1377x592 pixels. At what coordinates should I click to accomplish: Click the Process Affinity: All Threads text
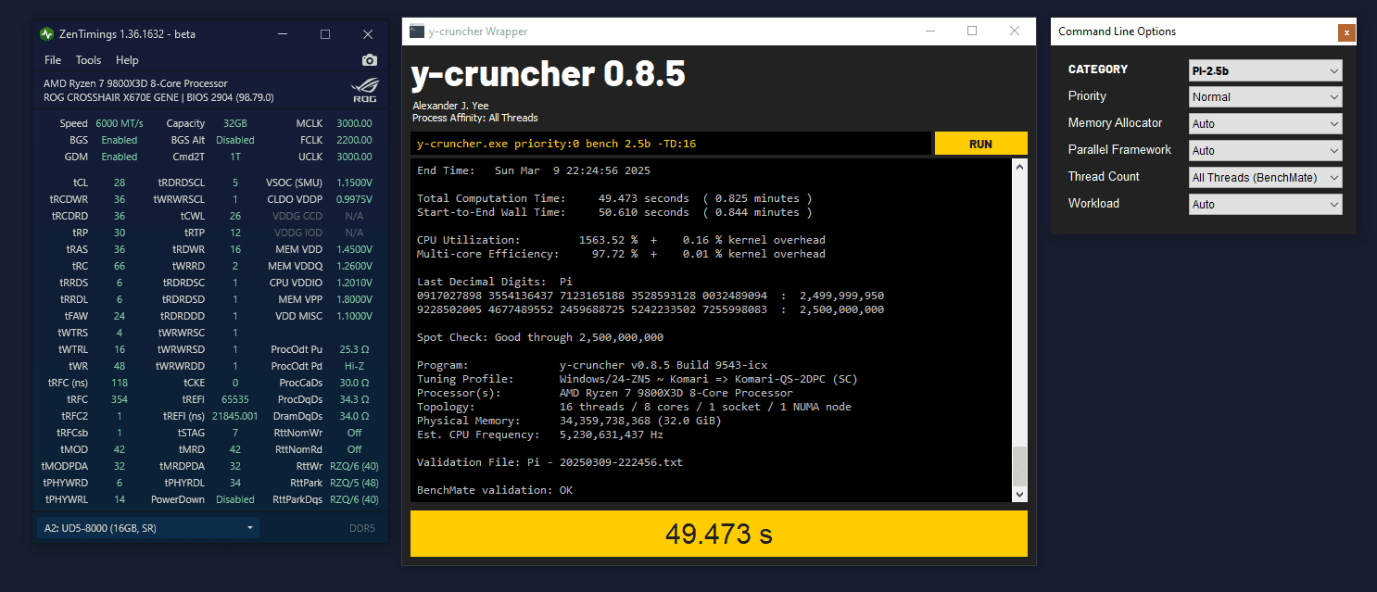click(475, 118)
